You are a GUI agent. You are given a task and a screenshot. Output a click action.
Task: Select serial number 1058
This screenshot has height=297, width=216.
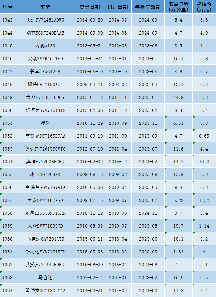pos(7,213)
